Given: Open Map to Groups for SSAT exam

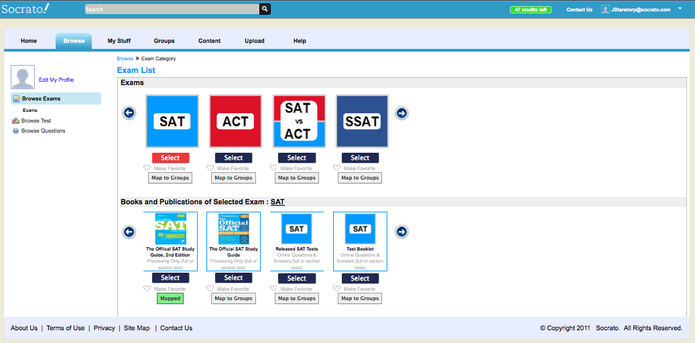Looking at the screenshot, I should [x=359, y=178].
